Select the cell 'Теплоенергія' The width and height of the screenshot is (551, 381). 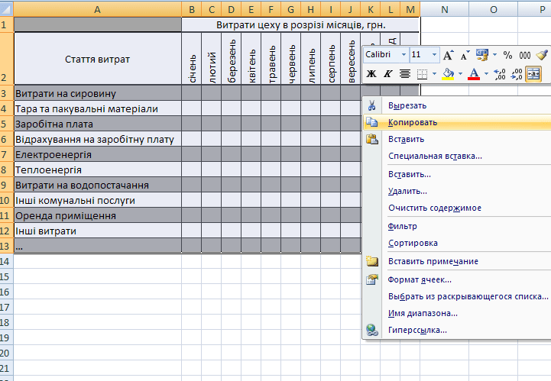[97, 170]
